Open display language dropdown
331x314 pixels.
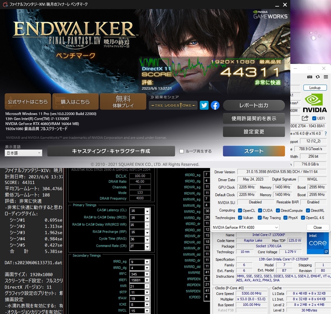23,153
